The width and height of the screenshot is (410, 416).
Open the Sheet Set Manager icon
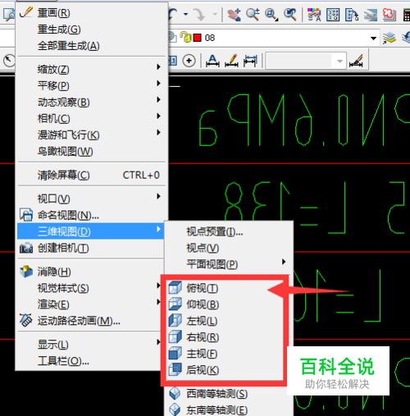[x=371, y=14]
